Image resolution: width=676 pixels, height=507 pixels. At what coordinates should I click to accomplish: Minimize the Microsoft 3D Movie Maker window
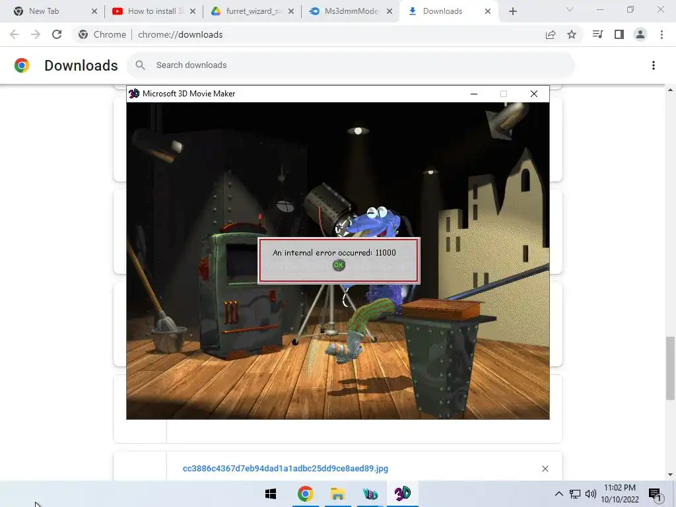click(474, 94)
